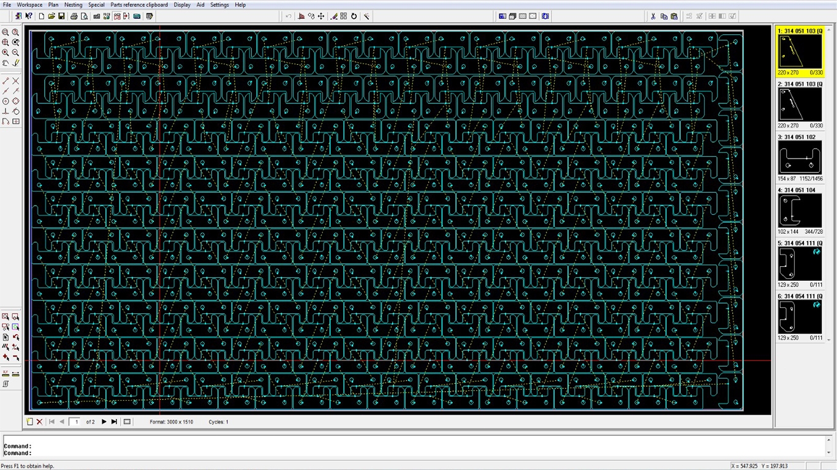Click the Undo arrow icon
Screen dimensions: 837x470
[289, 17]
